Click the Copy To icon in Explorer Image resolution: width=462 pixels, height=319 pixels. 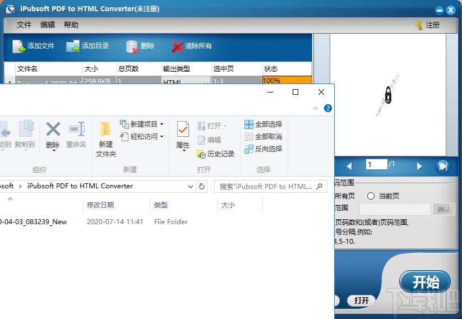pyautogui.click(x=26, y=128)
